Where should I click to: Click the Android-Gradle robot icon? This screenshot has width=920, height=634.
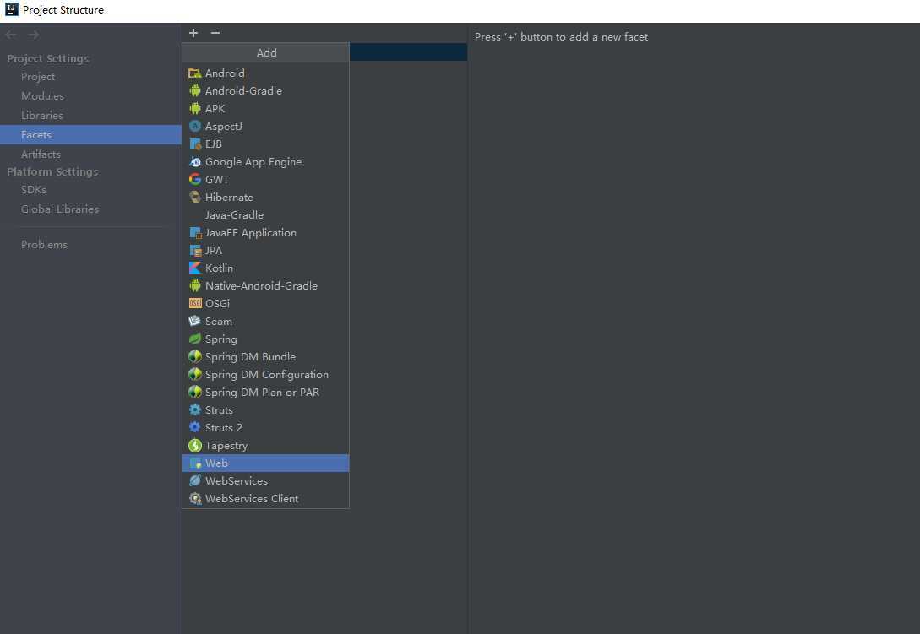click(x=195, y=91)
